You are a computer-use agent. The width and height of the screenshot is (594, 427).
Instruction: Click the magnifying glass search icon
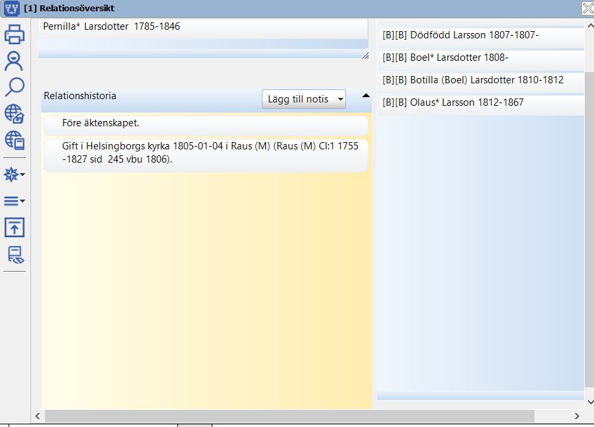pyautogui.click(x=15, y=87)
